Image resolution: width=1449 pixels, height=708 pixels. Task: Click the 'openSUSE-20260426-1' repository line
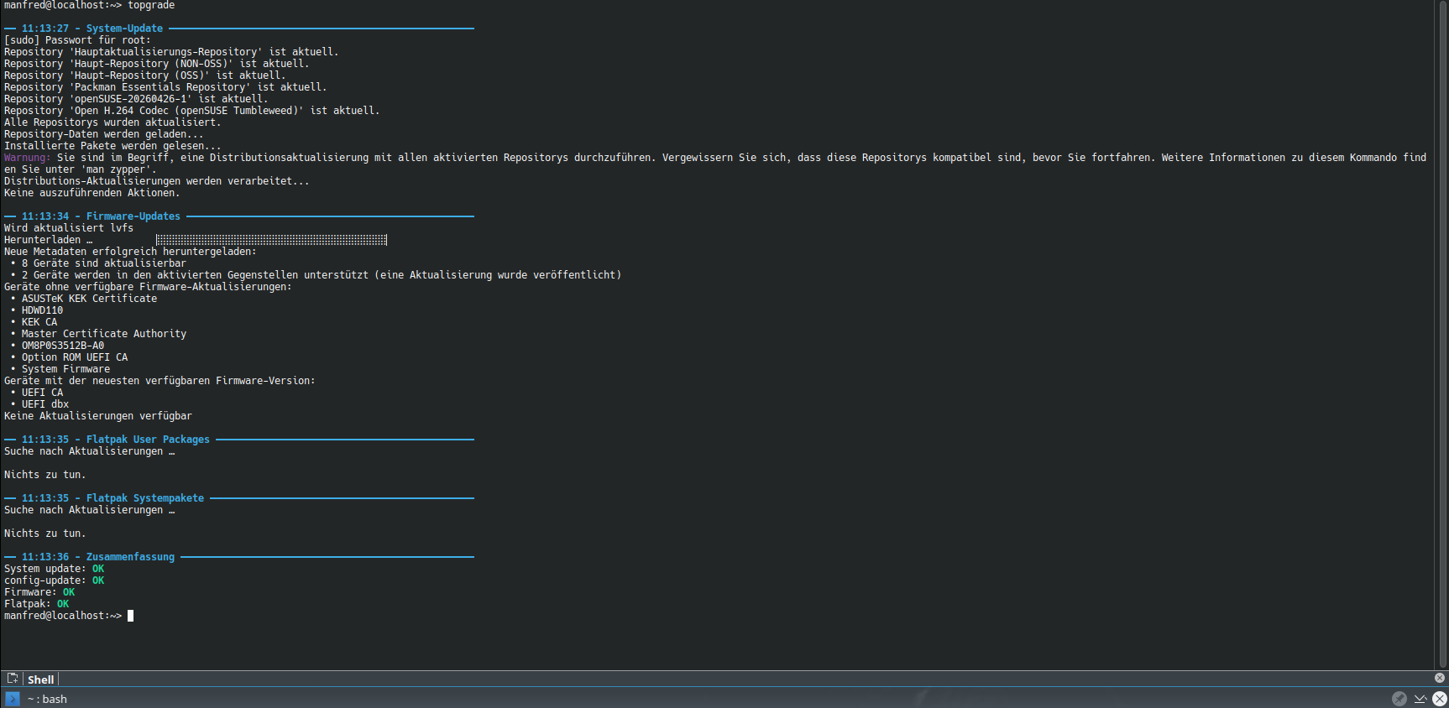pyautogui.click(x=136, y=99)
